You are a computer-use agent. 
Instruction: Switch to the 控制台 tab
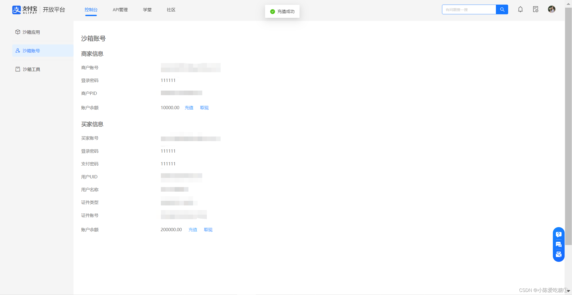coord(91,10)
